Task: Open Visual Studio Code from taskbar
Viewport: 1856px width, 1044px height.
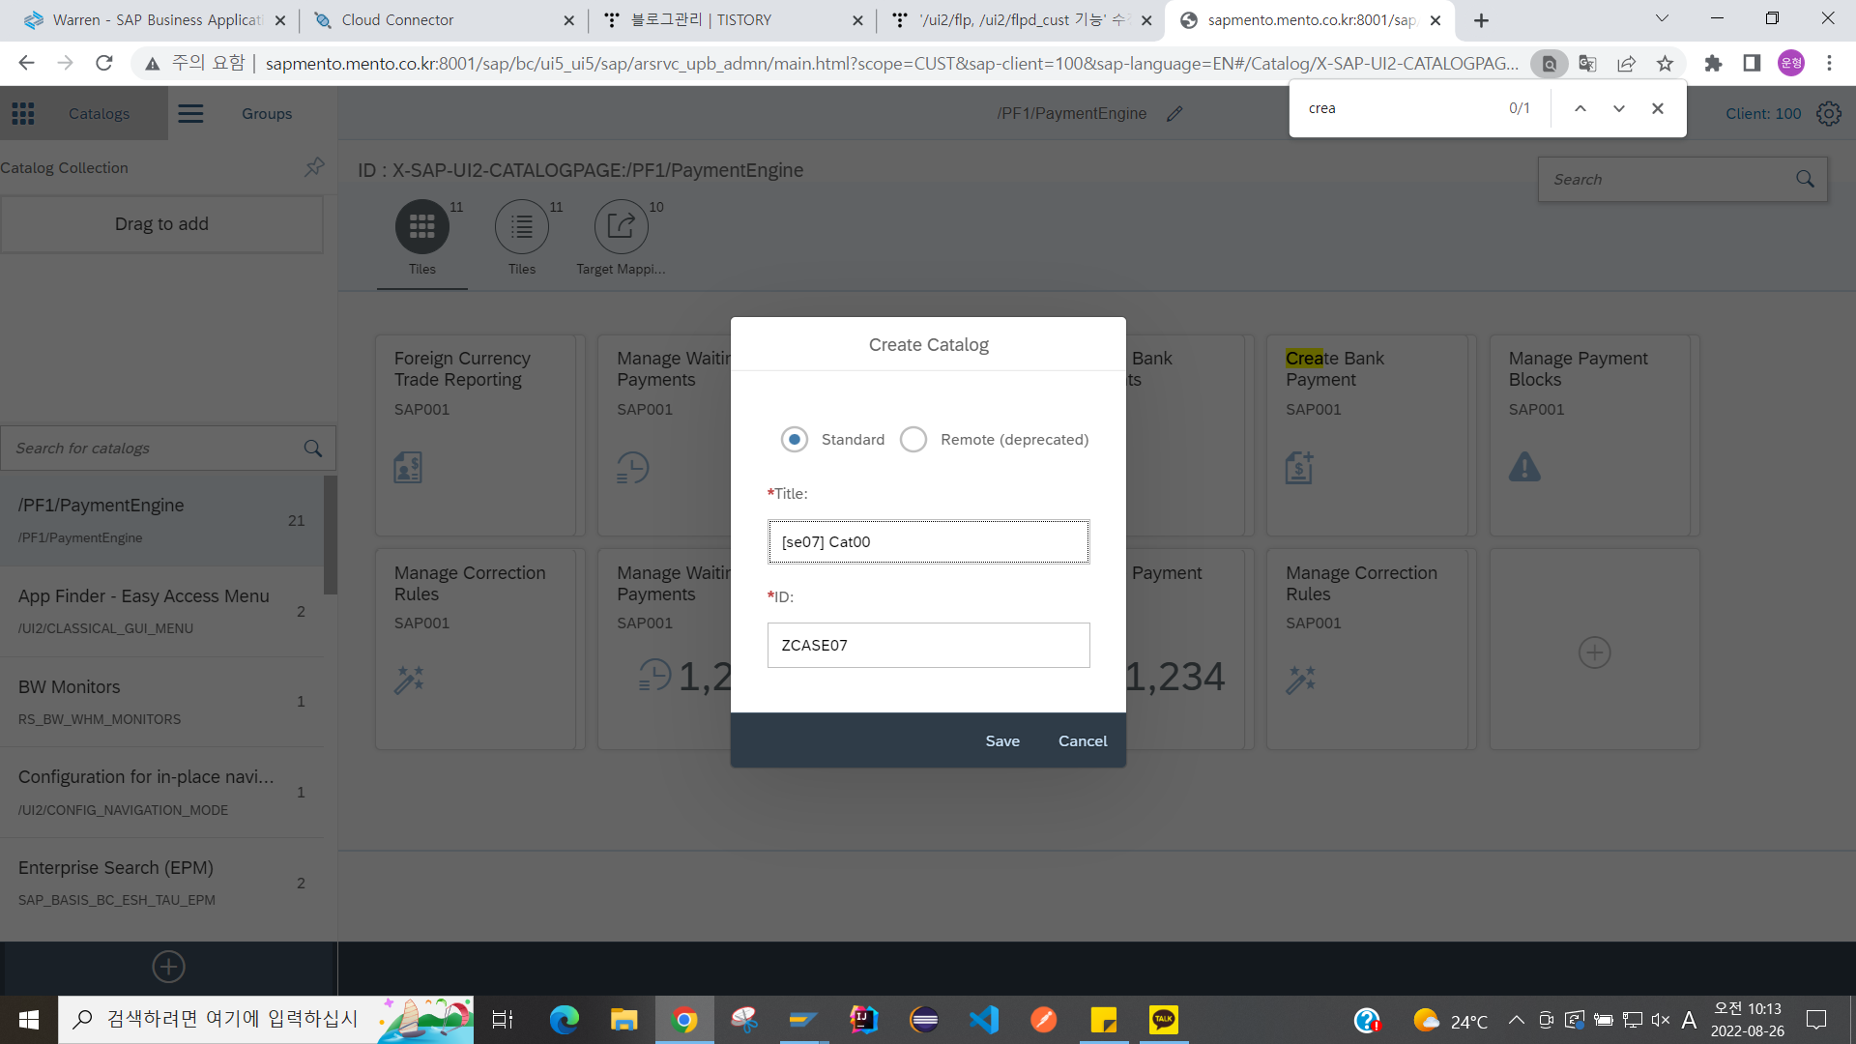Action: click(984, 1020)
